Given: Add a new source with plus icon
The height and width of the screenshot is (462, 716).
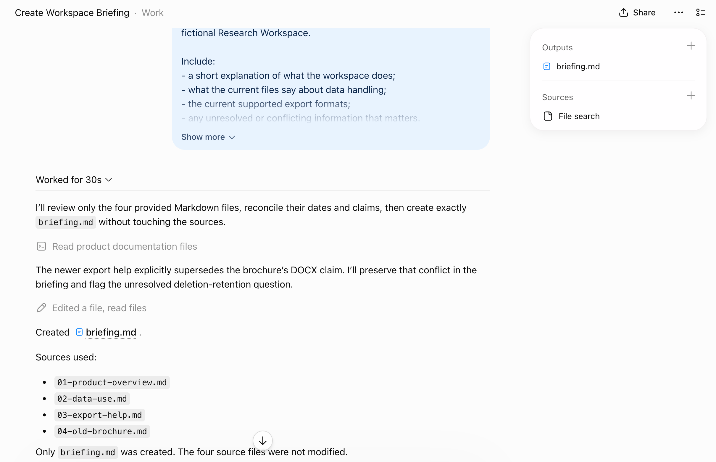Looking at the screenshot, I should (691, 96).
